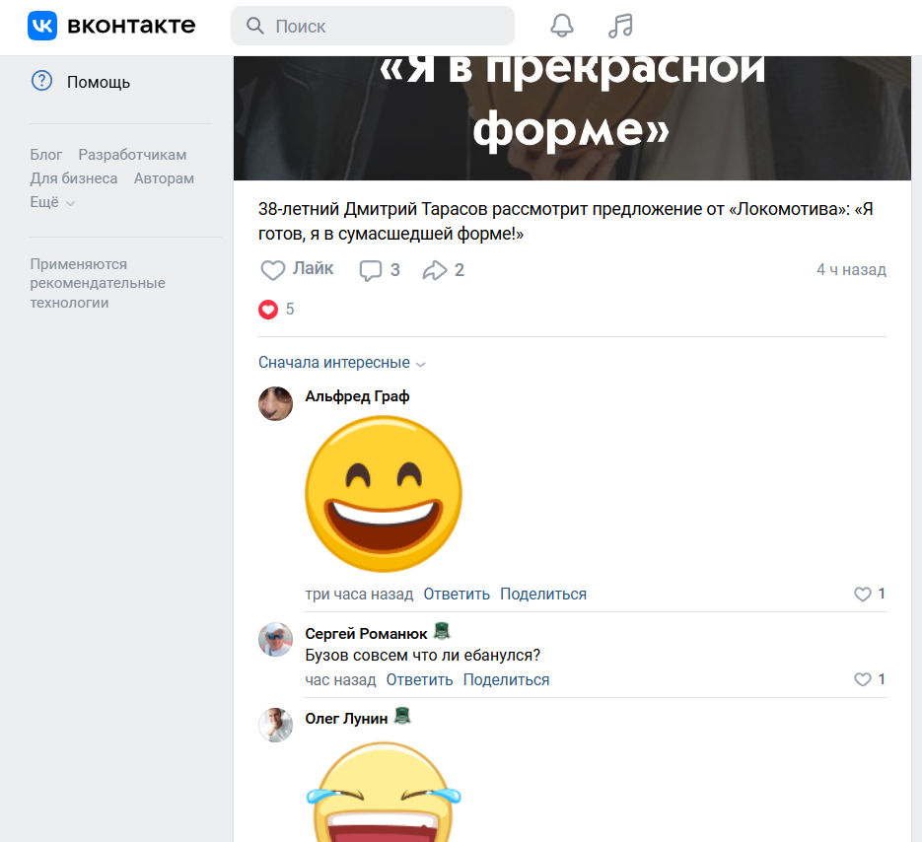
Task: Open the Разработчикам link
Action: click(132, 155)
